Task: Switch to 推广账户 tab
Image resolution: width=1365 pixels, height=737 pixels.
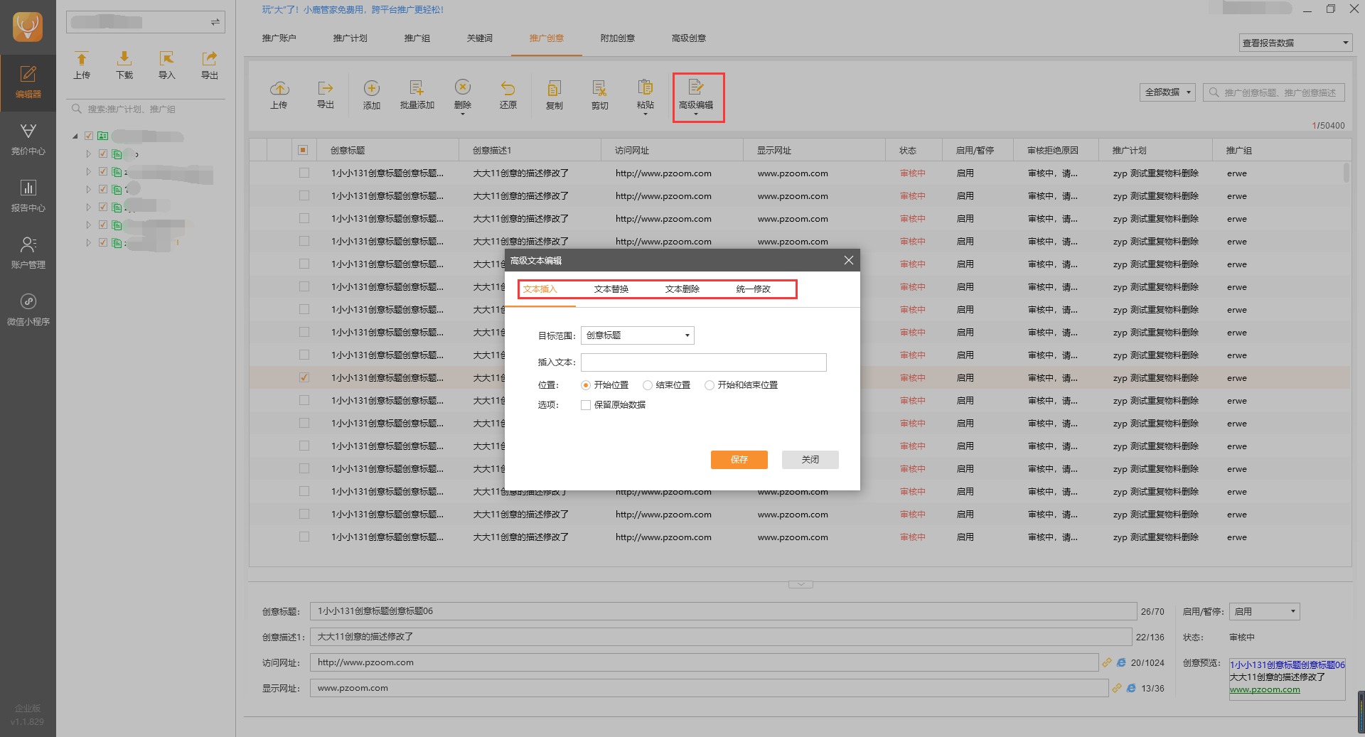Action: (279, 38)
